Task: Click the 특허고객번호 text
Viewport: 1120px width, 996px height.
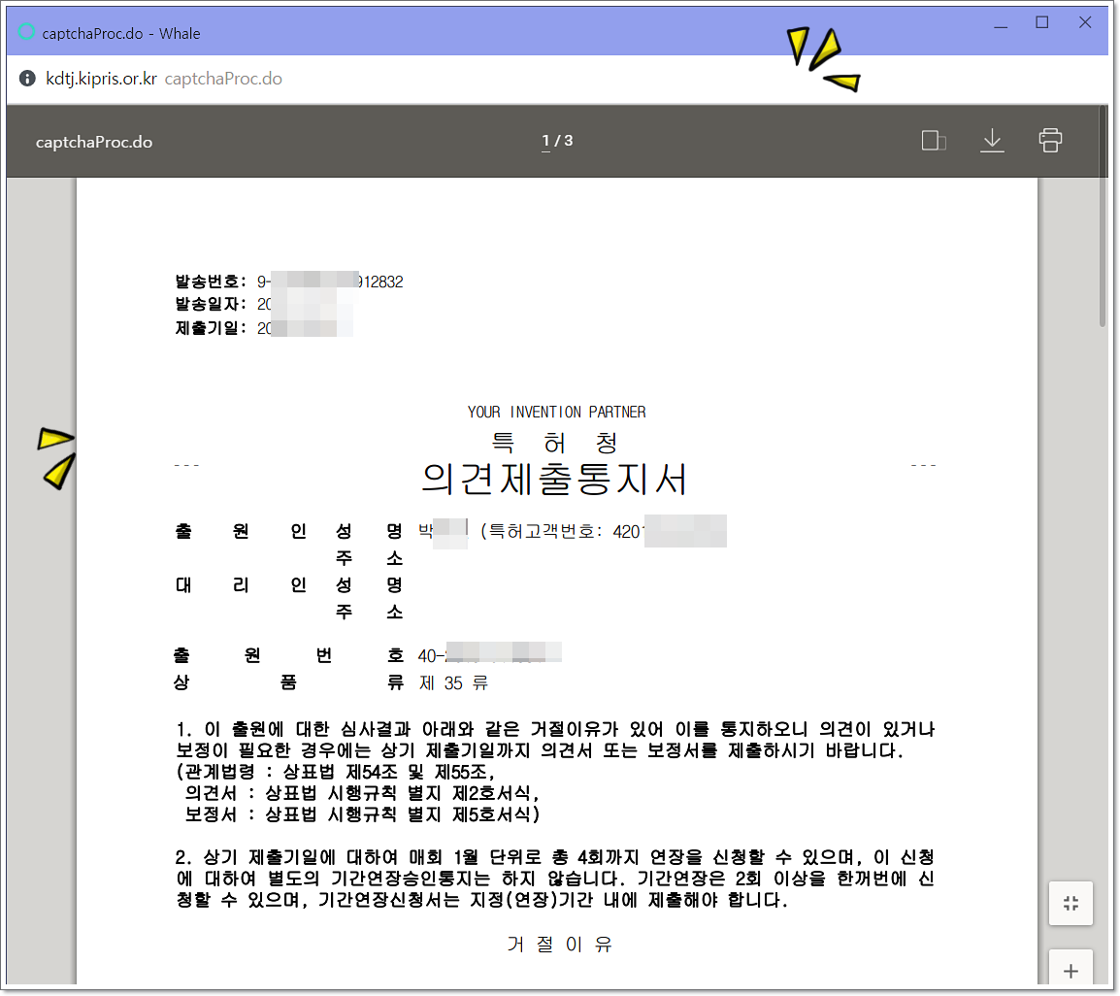Action: pyautogui.click(x=544, y=531)
